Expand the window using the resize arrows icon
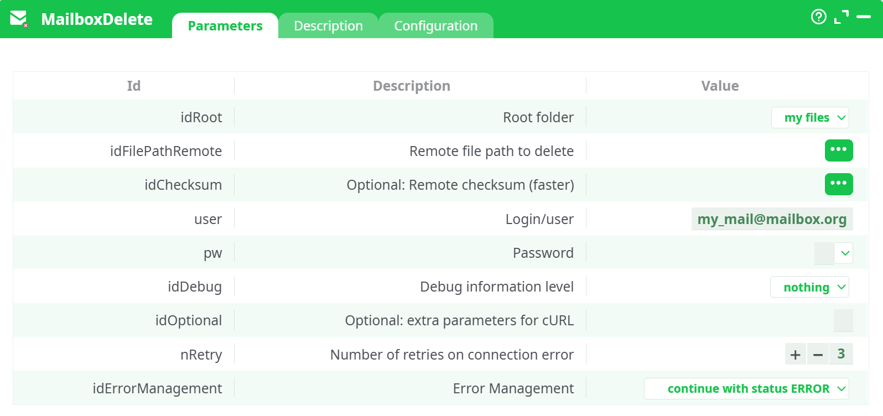Image resolution: width=883 pixels, height=416 pixels. pyautogui.click(x=842, y=17)
